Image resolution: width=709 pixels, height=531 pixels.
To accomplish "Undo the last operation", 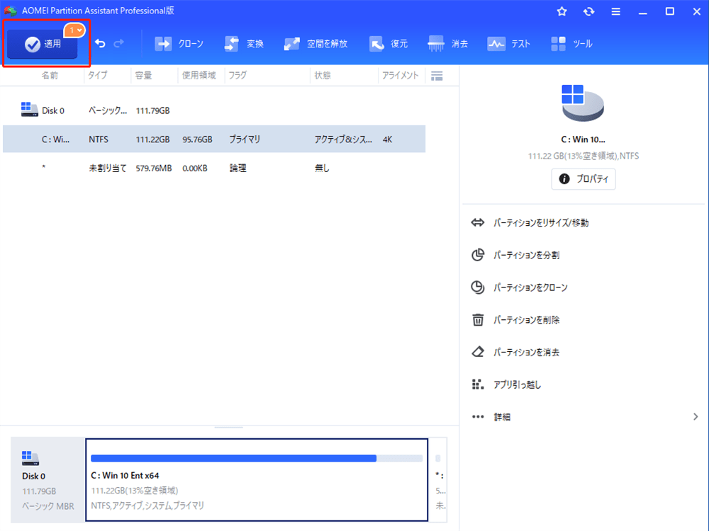I will (x=100, y=43).
